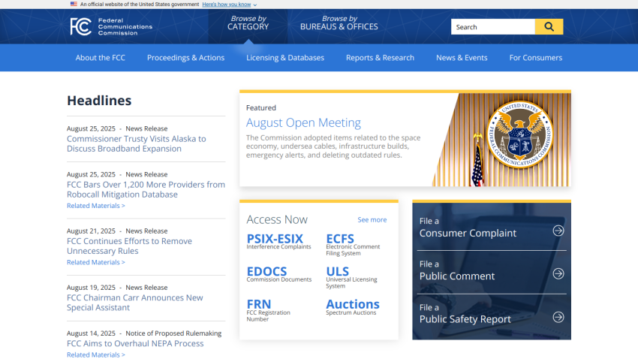
Task: Open headline about Commissioner Trusty visiting Alaska
Action: click(137, 143)
